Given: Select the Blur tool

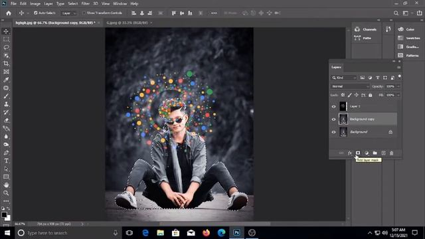Looking at the screenshot, I should coord(6,137).
